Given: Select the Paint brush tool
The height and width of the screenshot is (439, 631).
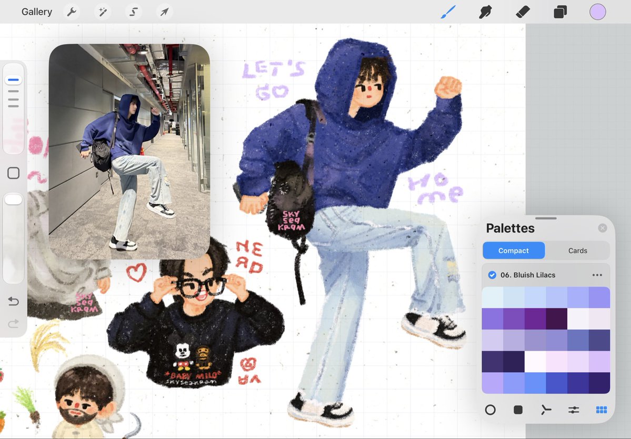Looking at the screenshot, I should 448,12.
